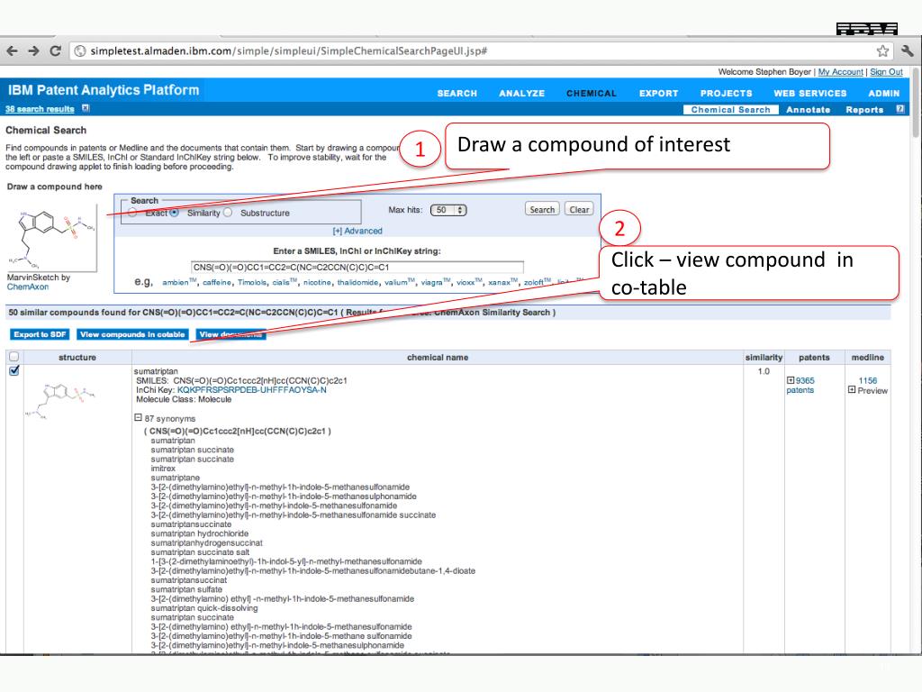Switch to the Chemical Search tab
The height and width of the screenshot is (692, 922).
731,109
